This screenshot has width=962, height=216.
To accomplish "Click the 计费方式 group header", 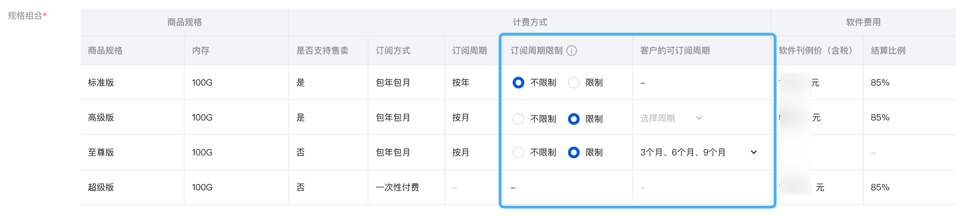I will pos(530,22).
